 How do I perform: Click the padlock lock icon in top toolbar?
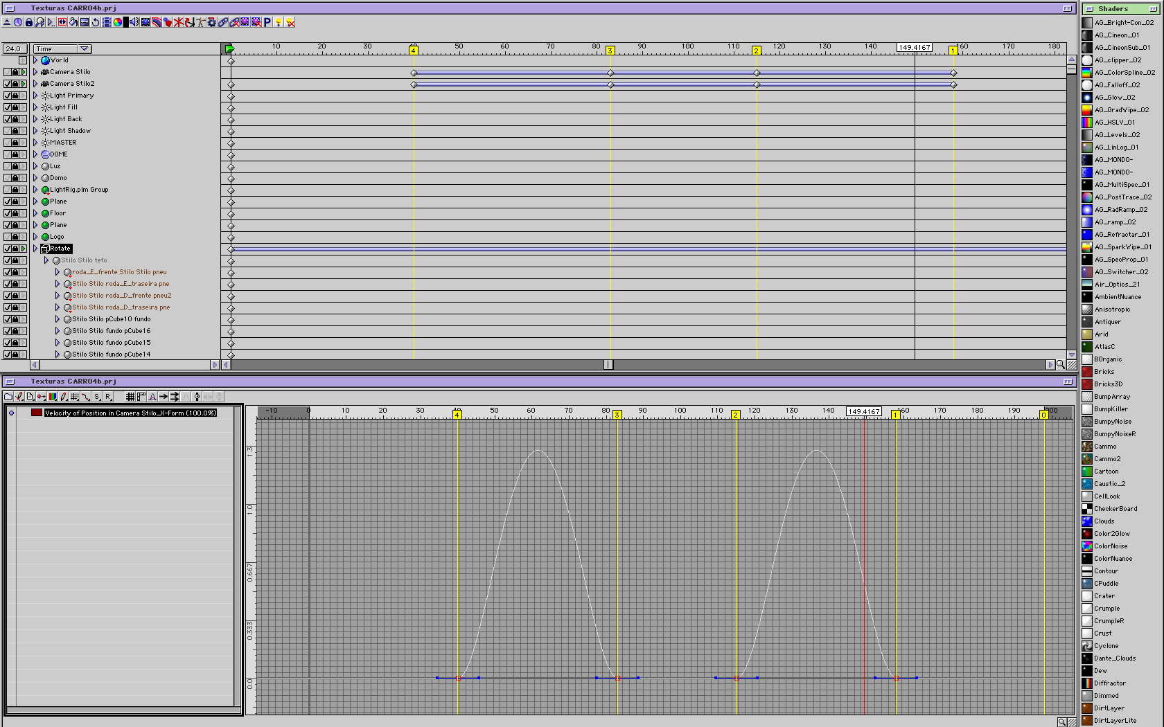pyautogui.click(x=28, y=22)
